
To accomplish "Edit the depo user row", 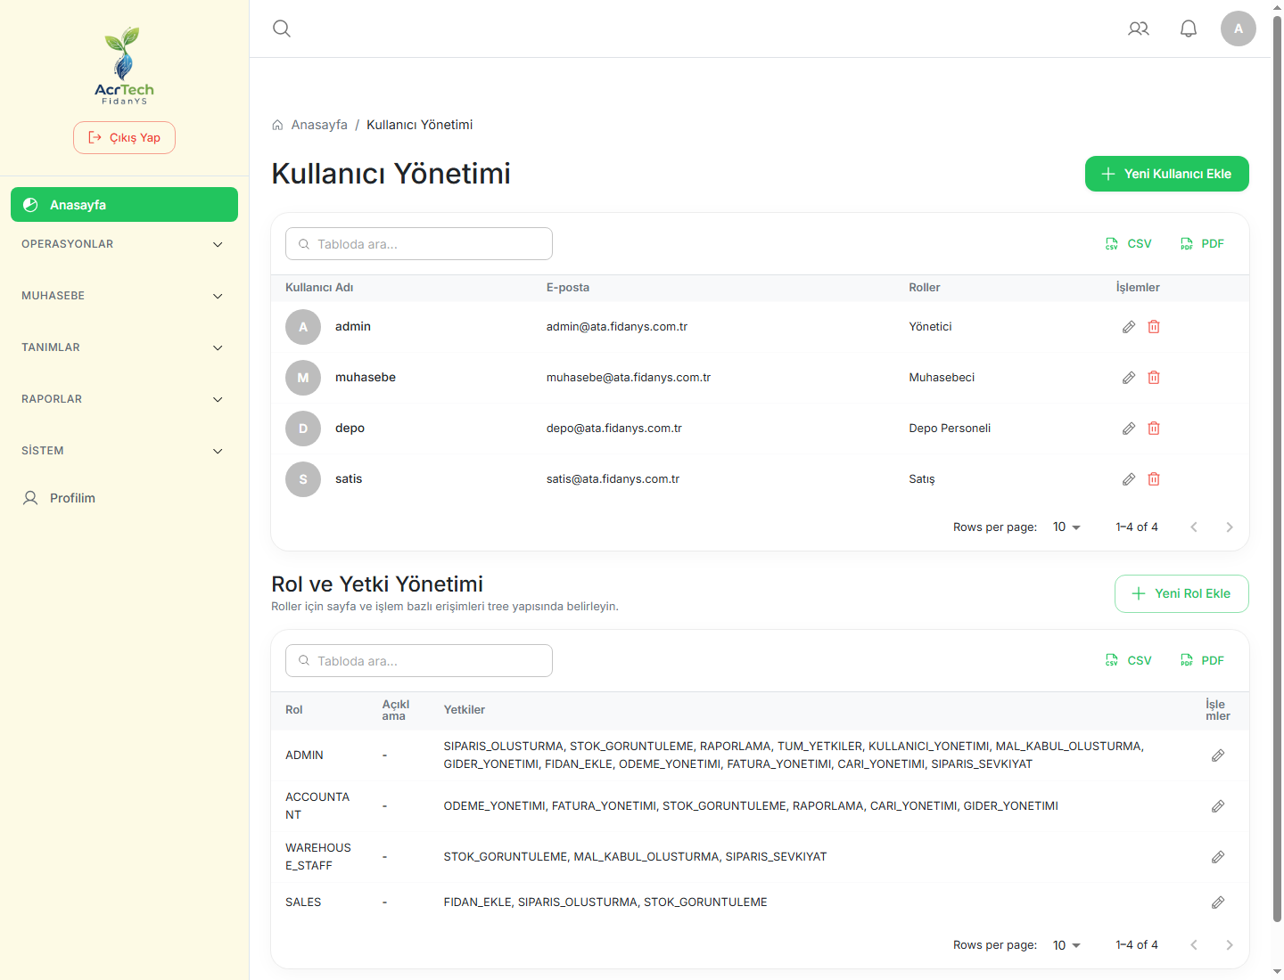I will 1129,429.
